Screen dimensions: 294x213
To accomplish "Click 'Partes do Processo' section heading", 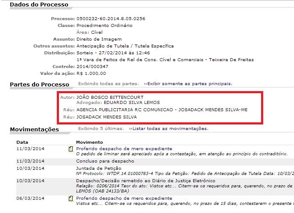I will pyautogui.click(x=39, y=84).
